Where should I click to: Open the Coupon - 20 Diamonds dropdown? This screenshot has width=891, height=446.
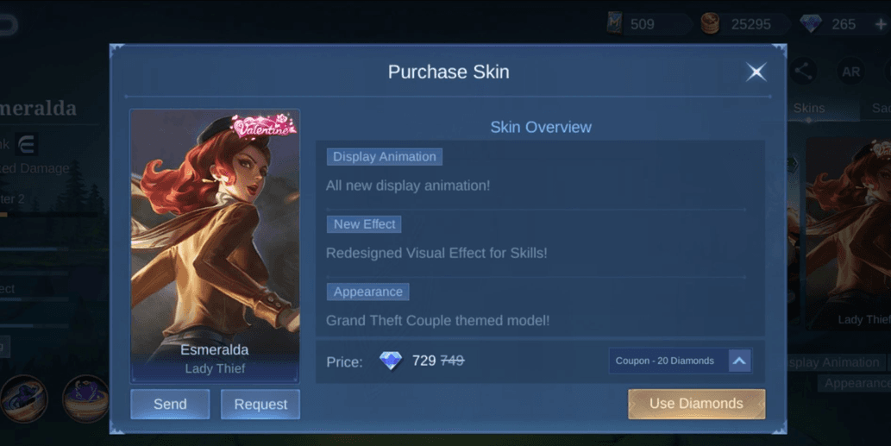pos(681,361)
